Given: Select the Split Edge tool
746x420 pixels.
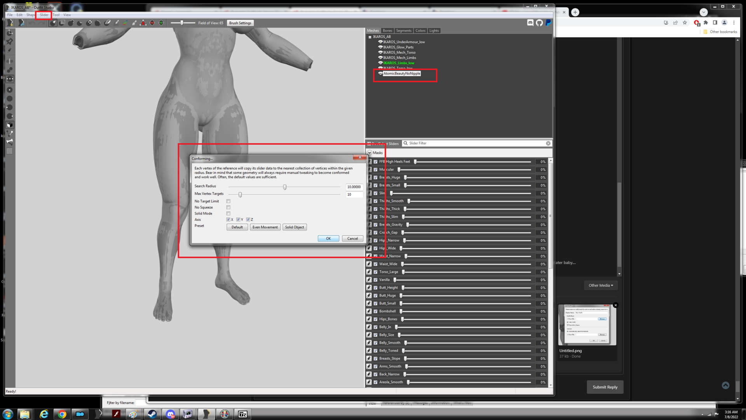Looking at the screenshot, I should 161,23.
